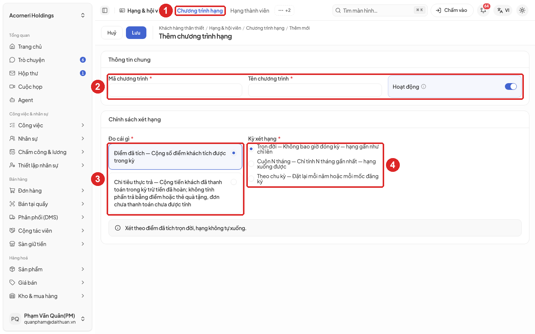Open the Acorneri Holdings workspace switcher

click(x=48, y=16)
